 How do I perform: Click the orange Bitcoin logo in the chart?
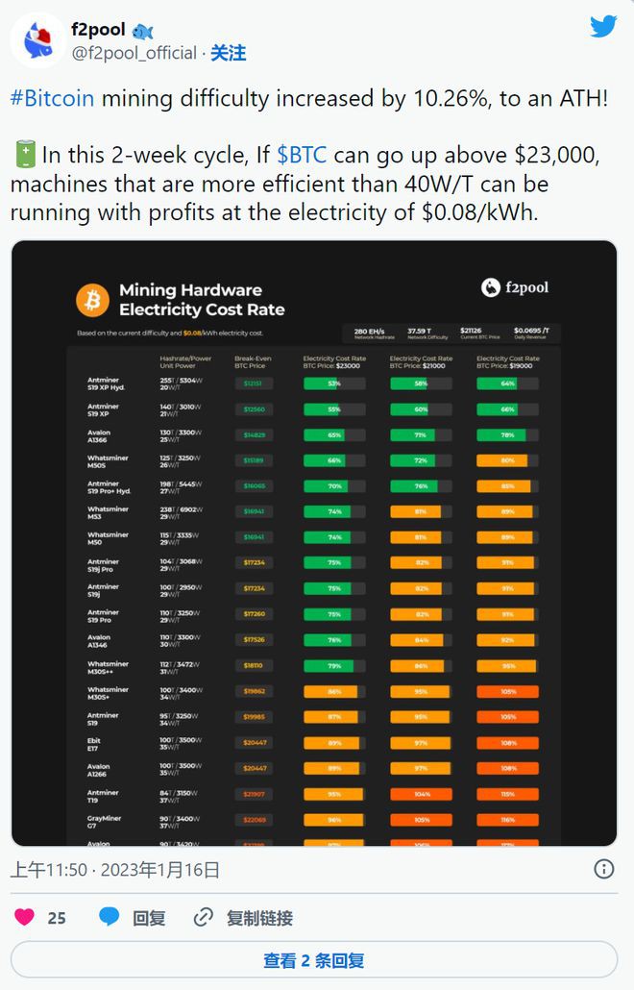(x=93, y=300)
